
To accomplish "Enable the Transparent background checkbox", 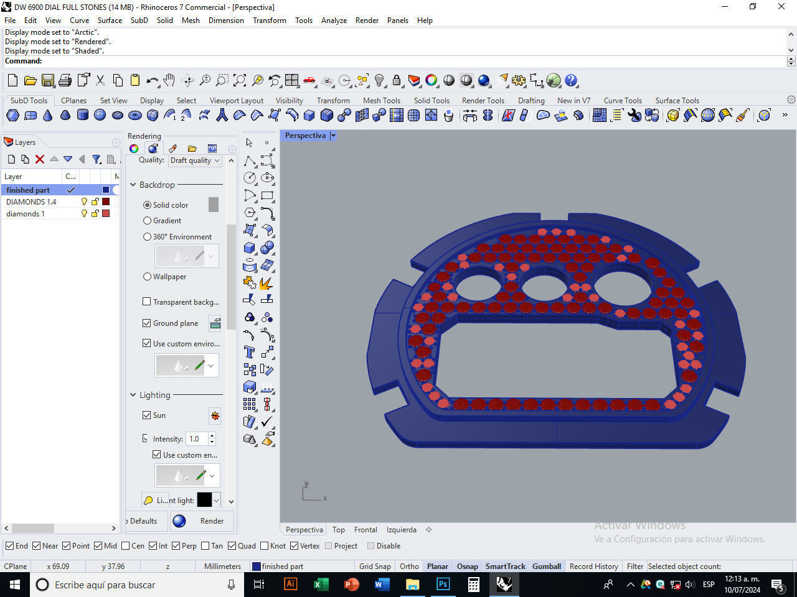I will tap(147, 302).
